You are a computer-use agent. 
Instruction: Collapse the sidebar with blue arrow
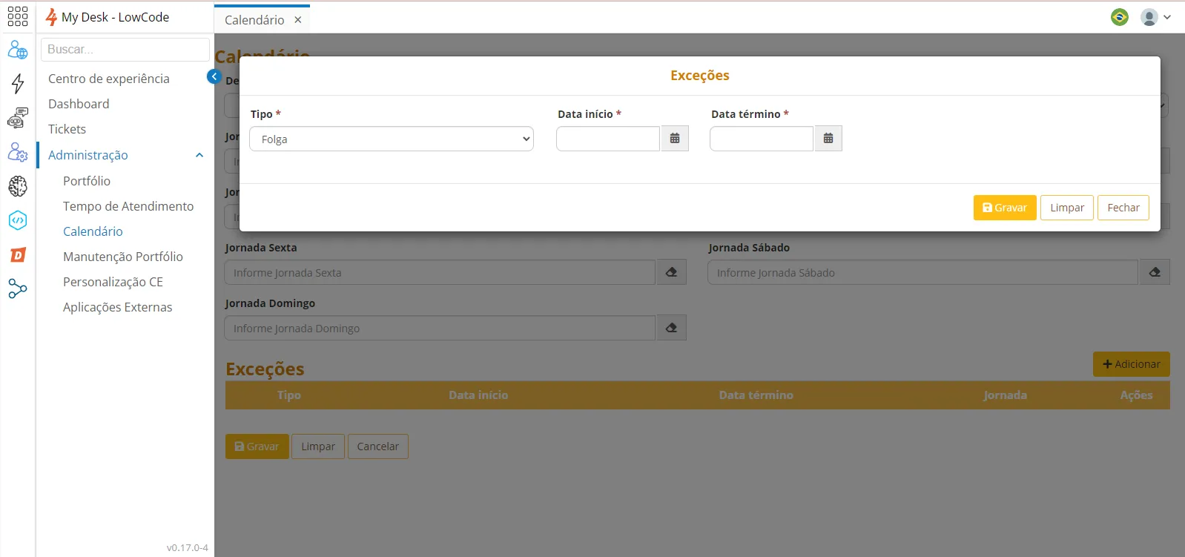tap(214, 76)
